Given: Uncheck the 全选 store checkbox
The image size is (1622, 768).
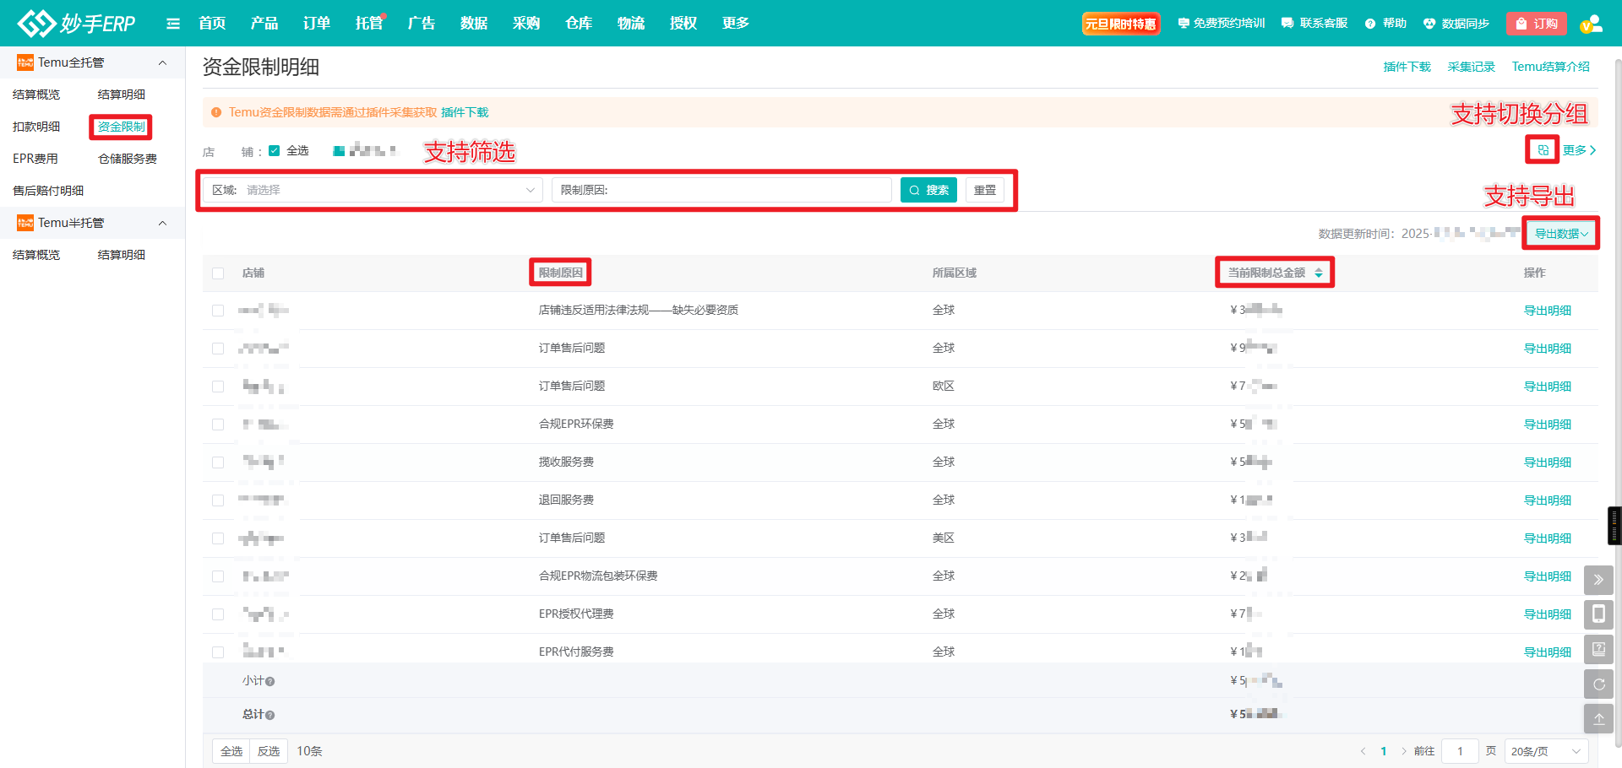Looking at the screenshot, I should click(275, 151).
